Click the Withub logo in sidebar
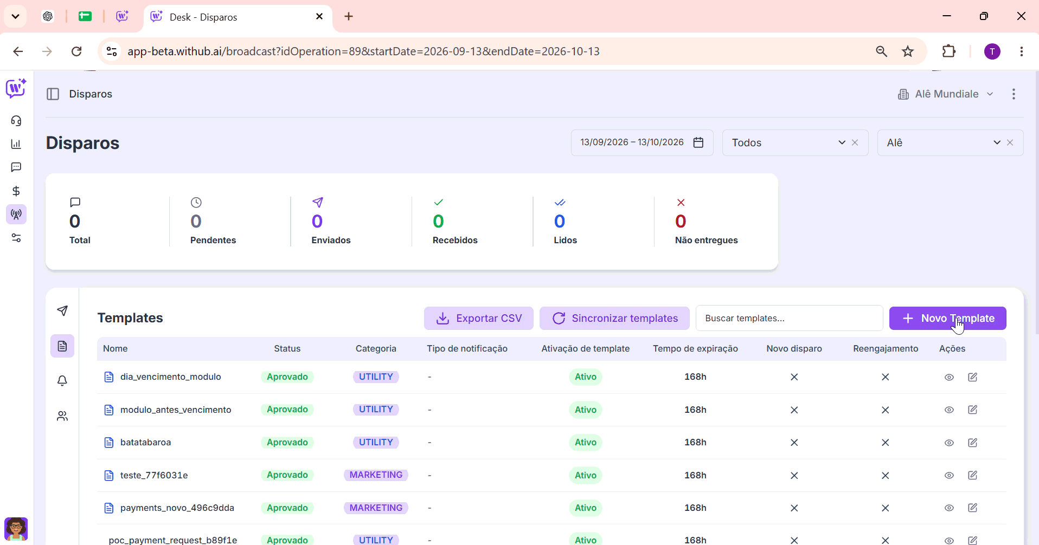This screenshot has height=545, width=1039. pyautogui.click(x=16, y=88)
